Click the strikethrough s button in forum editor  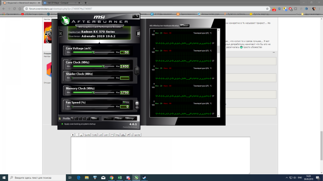pos(132,135)
